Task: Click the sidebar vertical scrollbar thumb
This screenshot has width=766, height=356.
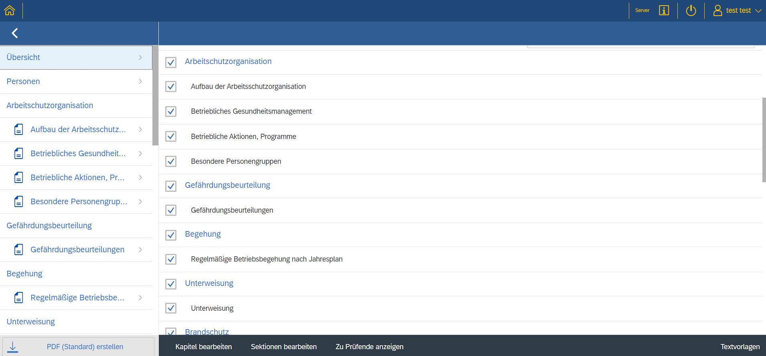Action: click(x=155, y=95)
